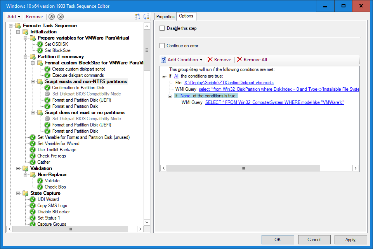
Task: Click the None operator link
Action: pos(185,96)
